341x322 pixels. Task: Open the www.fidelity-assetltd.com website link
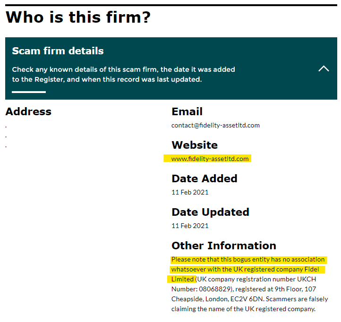click(x=210, y=159)
